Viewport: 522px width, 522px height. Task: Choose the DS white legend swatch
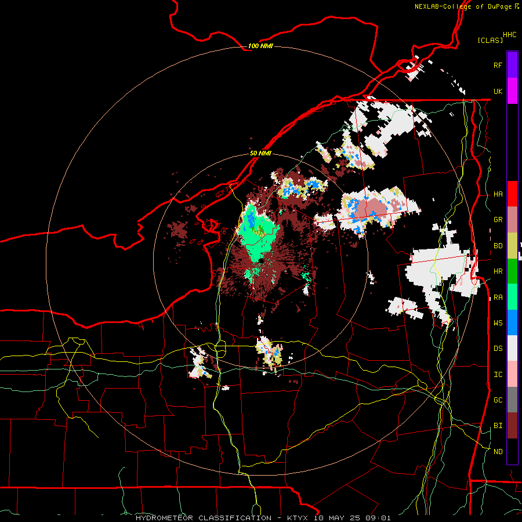(x=512, y=349)
